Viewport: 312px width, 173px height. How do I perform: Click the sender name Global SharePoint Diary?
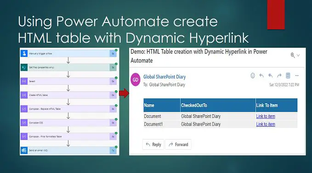pos(165,77)
